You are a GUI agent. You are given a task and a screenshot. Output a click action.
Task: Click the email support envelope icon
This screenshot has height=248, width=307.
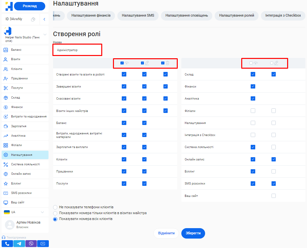pos(43,243)
